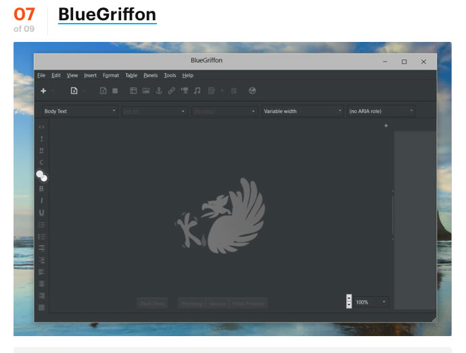The width and height of the screenshot is (466, 353).
Task: Open the Variable width font dropdown
Action: (x=302, y=111)
